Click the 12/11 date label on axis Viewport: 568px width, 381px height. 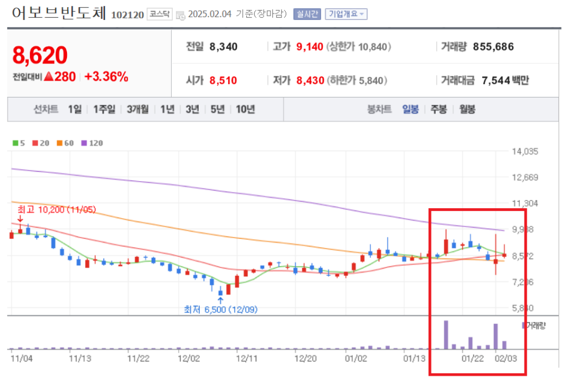click(247, 359)
